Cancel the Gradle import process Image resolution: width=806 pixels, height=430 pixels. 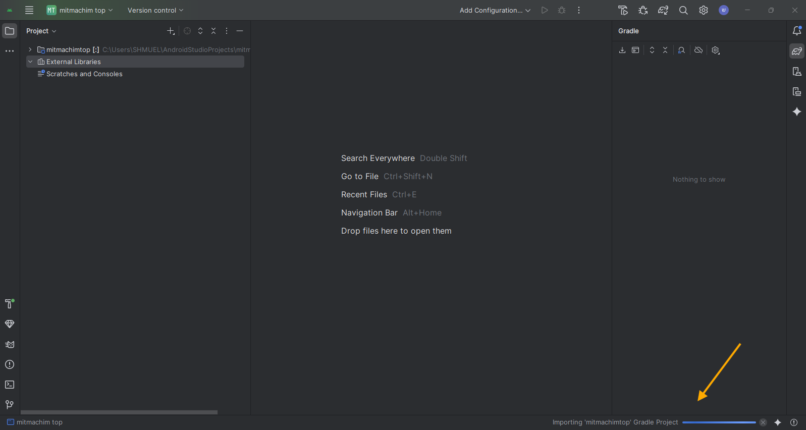click(763, 422)
